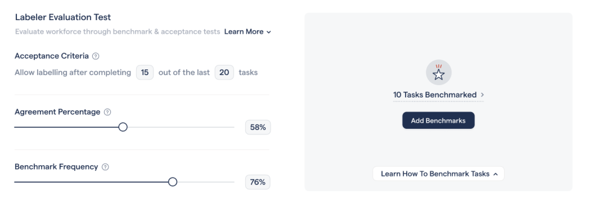Click the Labeler Evaluation Test heading
Viewport: 589px width, 205px height.
pyautogui.click(x=63, y=17)
